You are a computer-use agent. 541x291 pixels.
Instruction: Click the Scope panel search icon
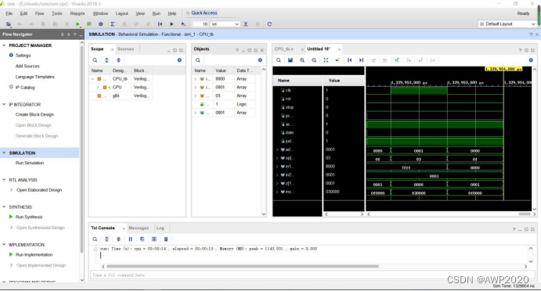click(95, 60)
